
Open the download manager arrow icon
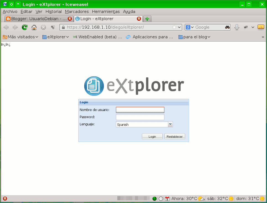[237, 27]
